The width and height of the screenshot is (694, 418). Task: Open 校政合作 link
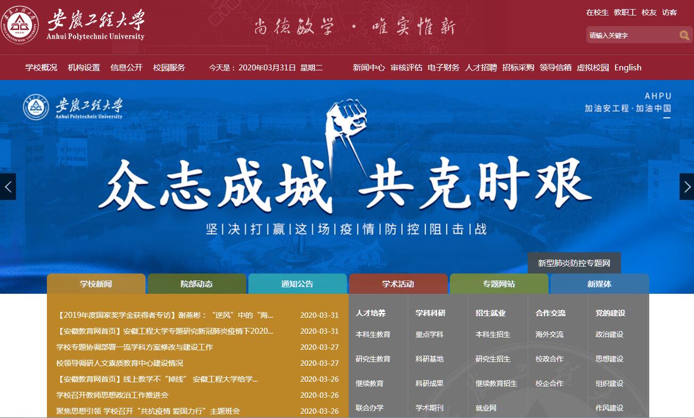click(550, 359)
